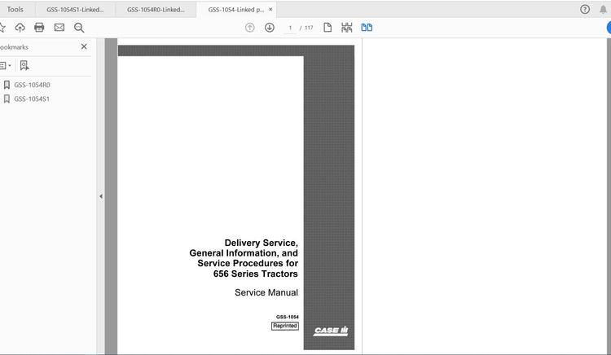This screenshot has width=611, height=355.
Task: Toggle two-page view icon
Action: click(367, 27)
